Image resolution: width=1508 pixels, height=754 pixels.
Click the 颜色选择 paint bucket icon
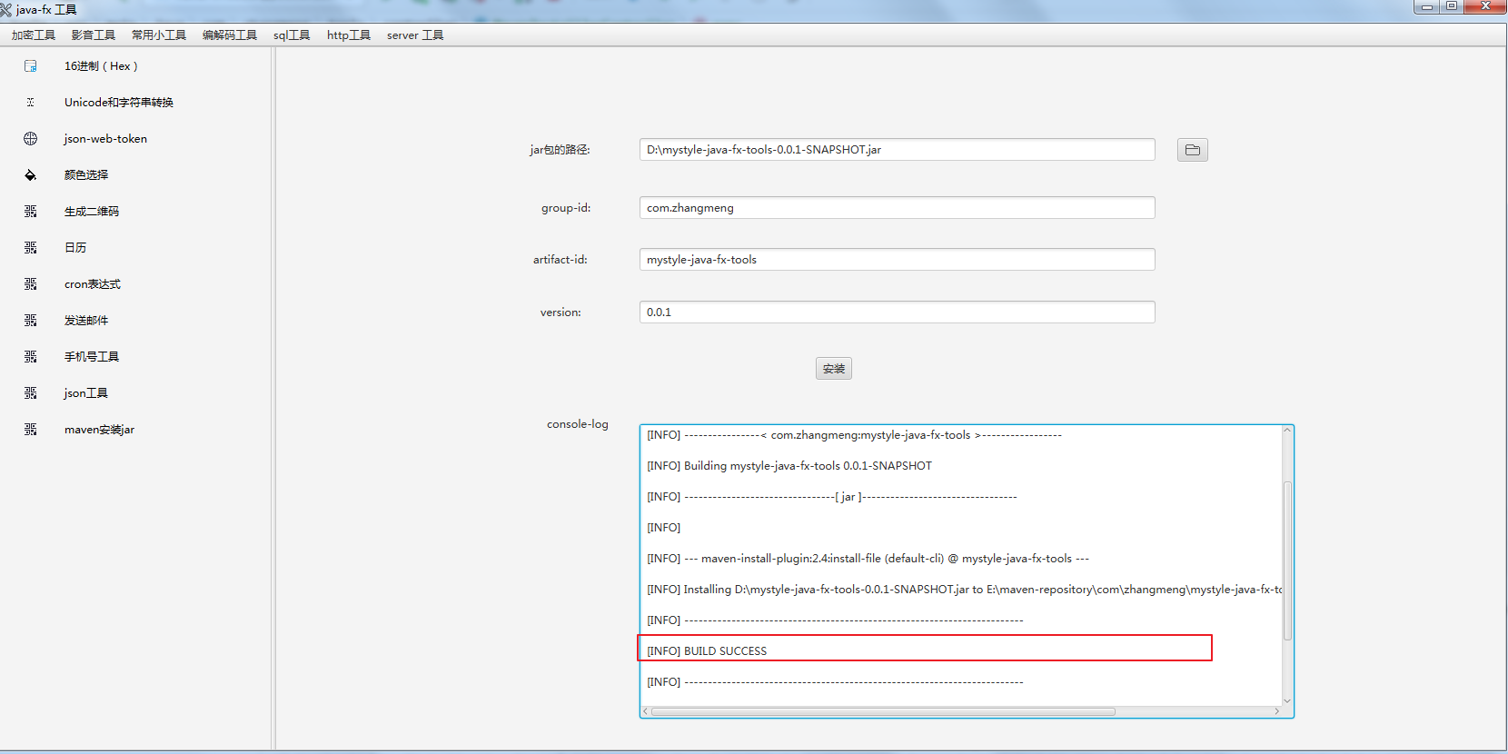point(31,175)
